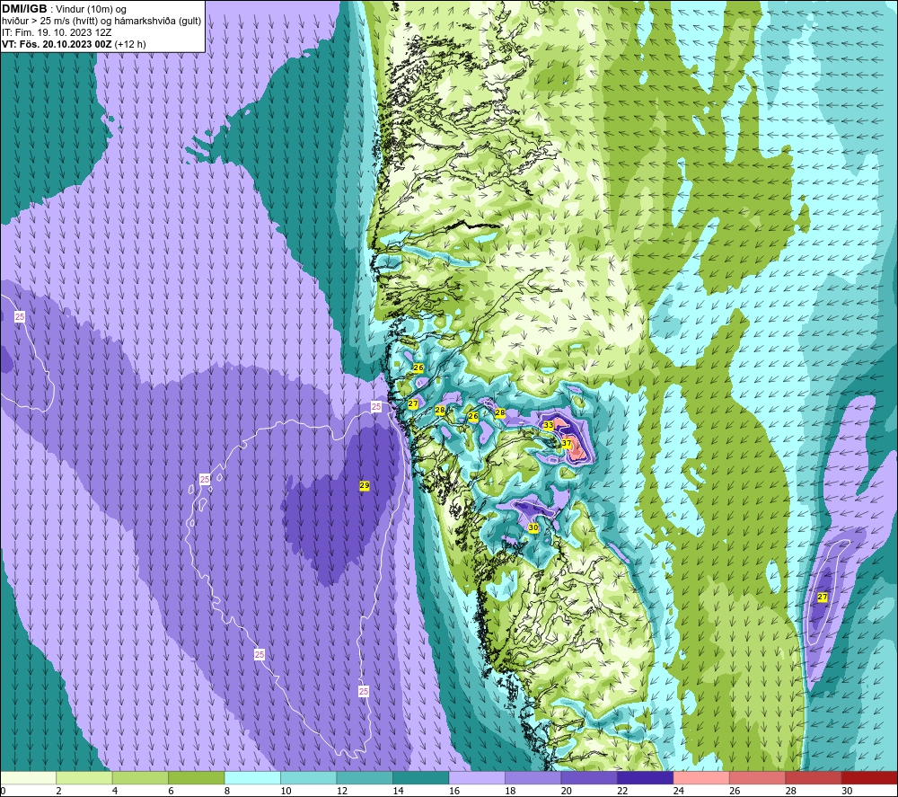
Task: Select the 18–20 m/s medium purple legend swatch
Action: click(533, 777)
